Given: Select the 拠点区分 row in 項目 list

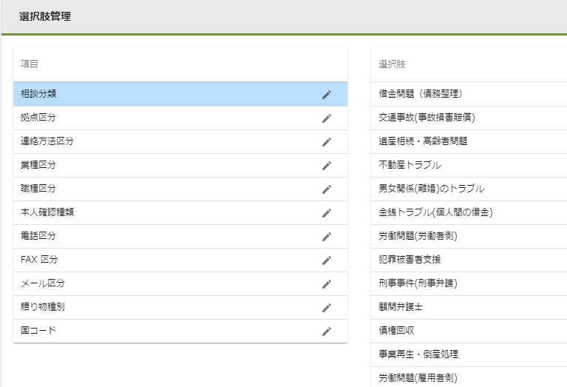Looking at the screenshot, I should point(148,118).
